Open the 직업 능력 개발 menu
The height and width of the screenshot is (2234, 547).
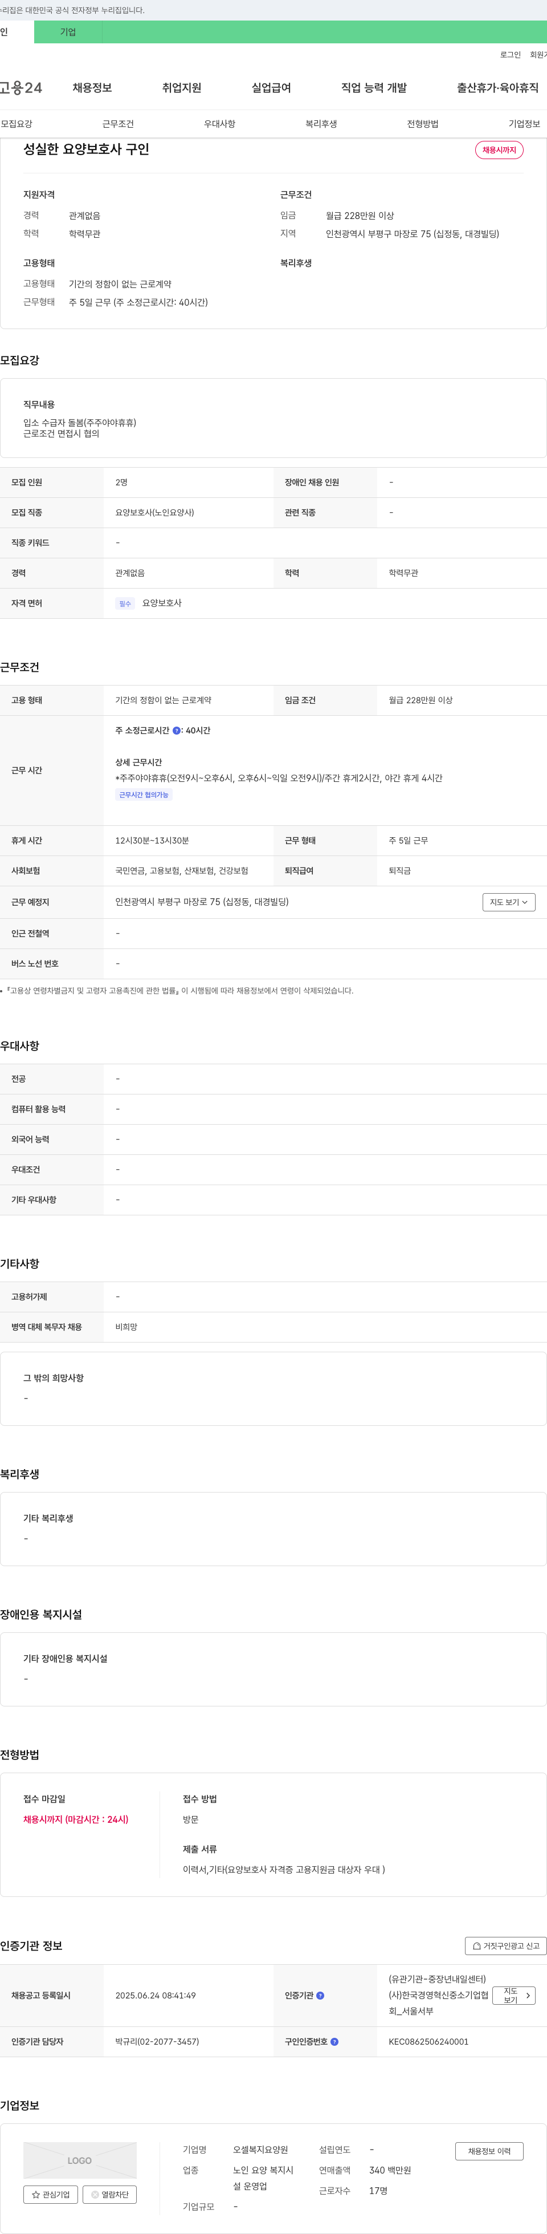tap(374, 88)
